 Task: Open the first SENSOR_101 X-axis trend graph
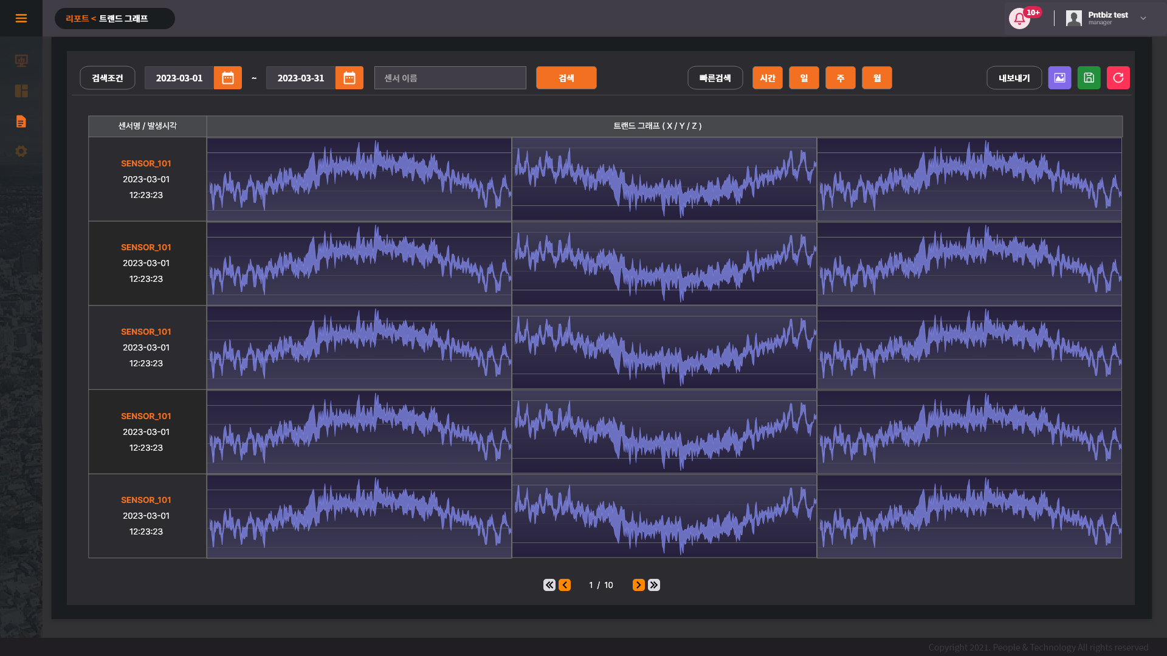[x=359, y=179]
